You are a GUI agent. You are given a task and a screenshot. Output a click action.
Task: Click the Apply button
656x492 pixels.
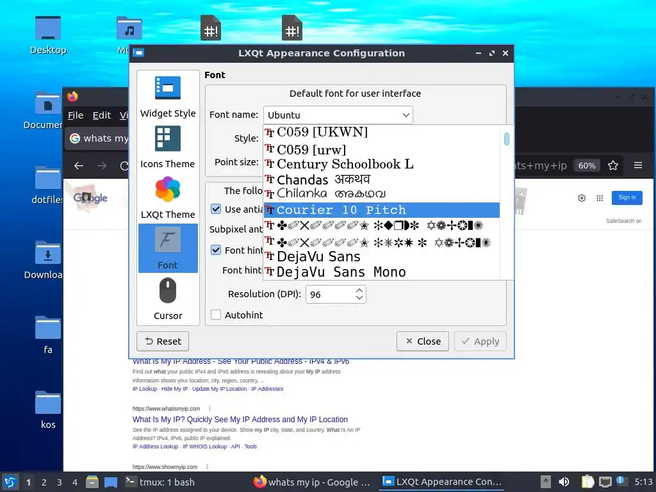click(480, 341)
